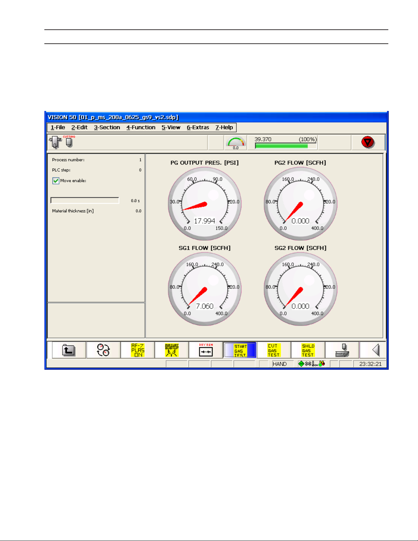Run the CUT GAS TEST button
This screenshot has width=418, height=541.
[x=274, y=350]
